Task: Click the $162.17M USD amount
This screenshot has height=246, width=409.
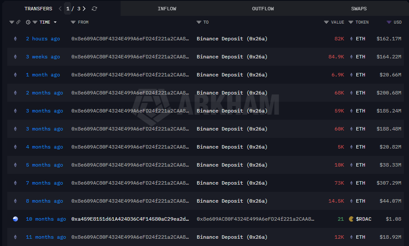Action: [389, 39]
